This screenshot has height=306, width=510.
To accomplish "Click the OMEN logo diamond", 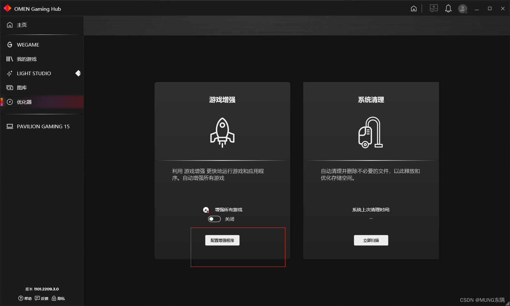I will 7,8.
